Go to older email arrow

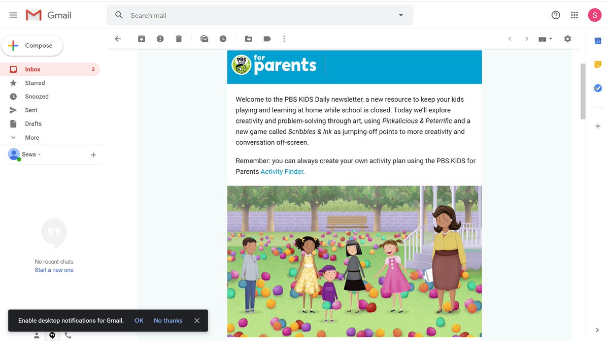pos(527,39)
